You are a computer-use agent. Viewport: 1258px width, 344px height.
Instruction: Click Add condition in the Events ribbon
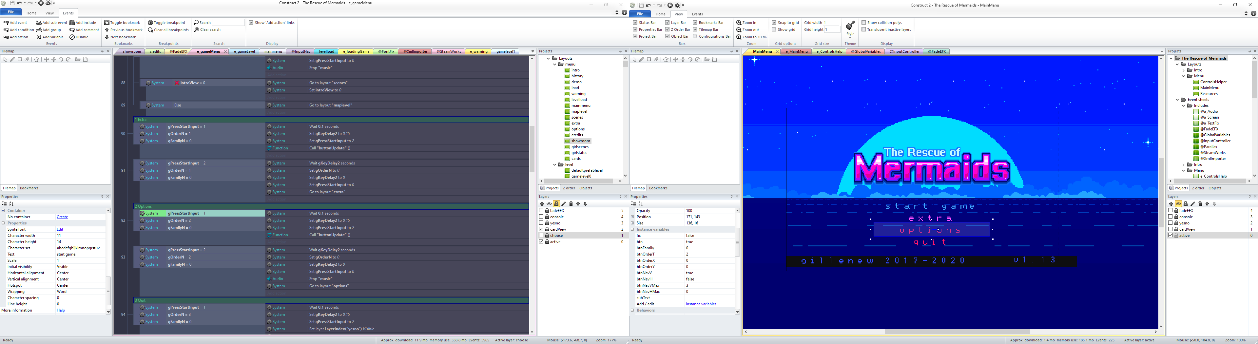pos(19,30)
